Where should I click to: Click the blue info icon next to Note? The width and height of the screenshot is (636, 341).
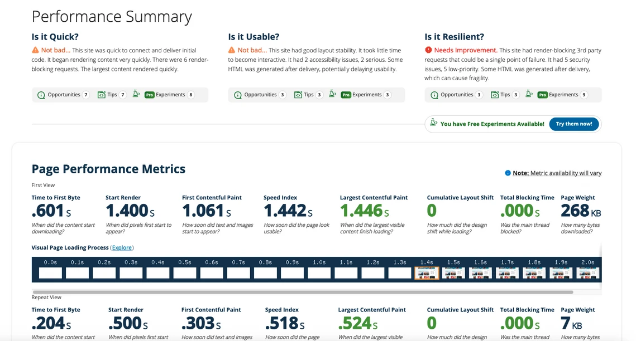click(x=508, y=173)
